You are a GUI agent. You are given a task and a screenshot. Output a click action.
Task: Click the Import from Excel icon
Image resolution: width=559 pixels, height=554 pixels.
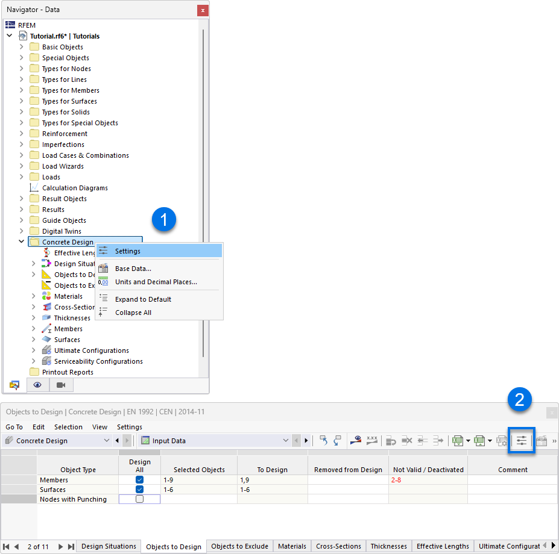[x=479, y=441]
